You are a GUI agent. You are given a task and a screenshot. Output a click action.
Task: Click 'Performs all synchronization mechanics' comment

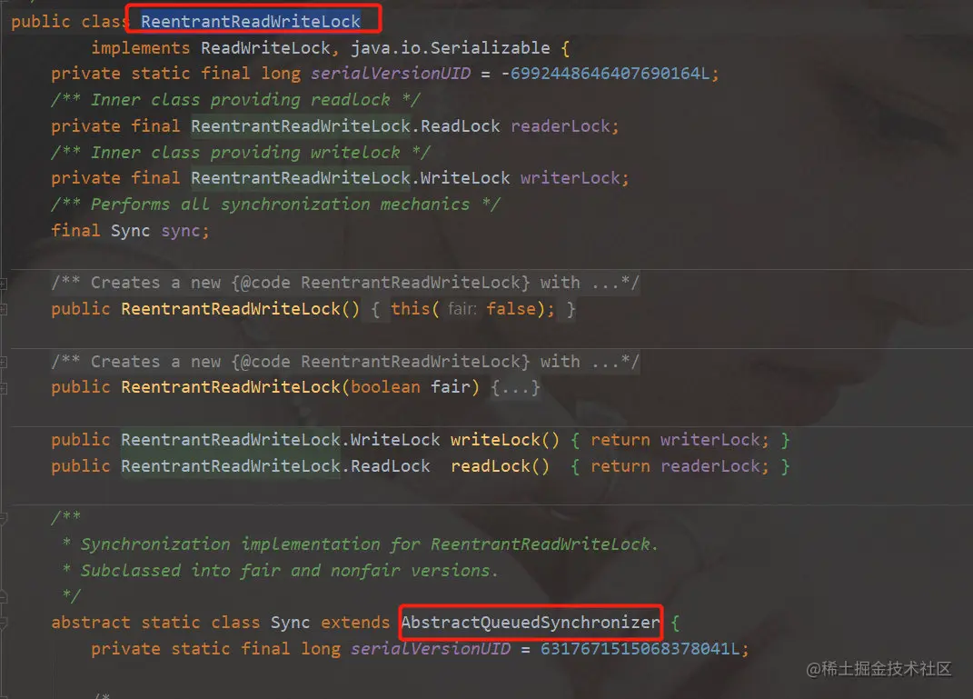(x=275, y=205)
